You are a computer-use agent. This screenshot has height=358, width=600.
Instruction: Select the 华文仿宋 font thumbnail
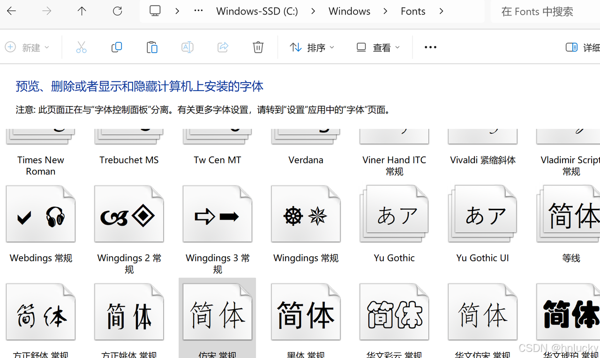click(482, 312)
